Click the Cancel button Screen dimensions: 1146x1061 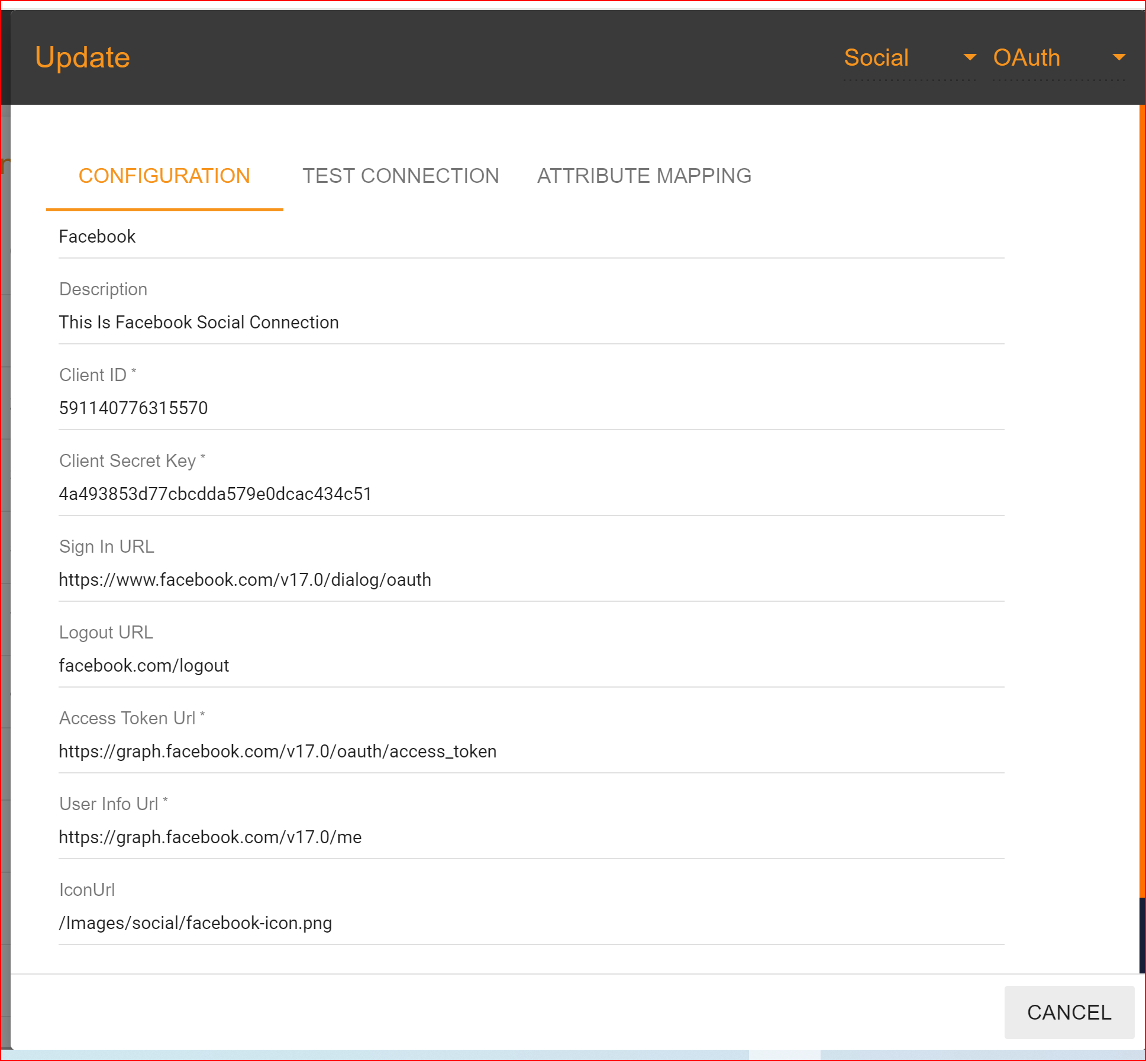(1069, 1012)
